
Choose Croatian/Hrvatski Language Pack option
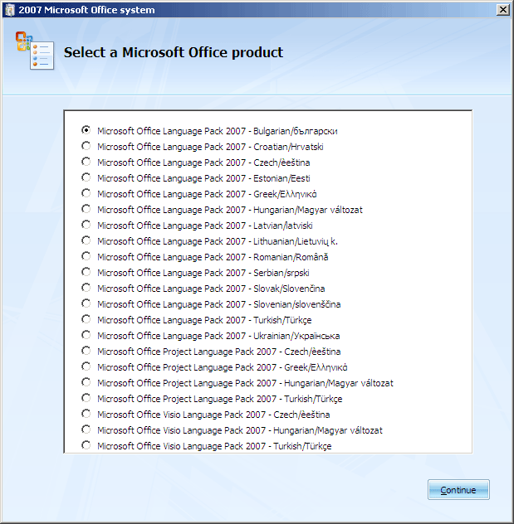(x=86, y=146)
